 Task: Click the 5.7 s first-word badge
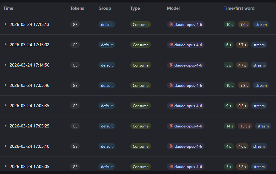(242, 45)
